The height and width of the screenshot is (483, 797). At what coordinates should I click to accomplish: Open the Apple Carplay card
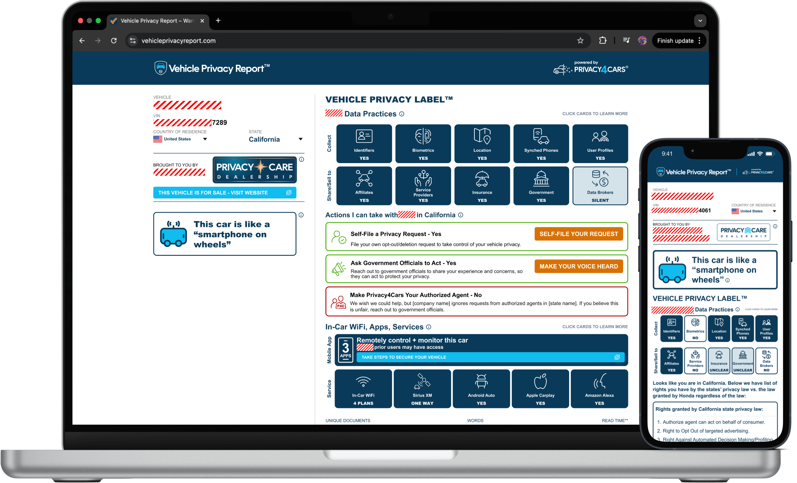tap(540, 389)
